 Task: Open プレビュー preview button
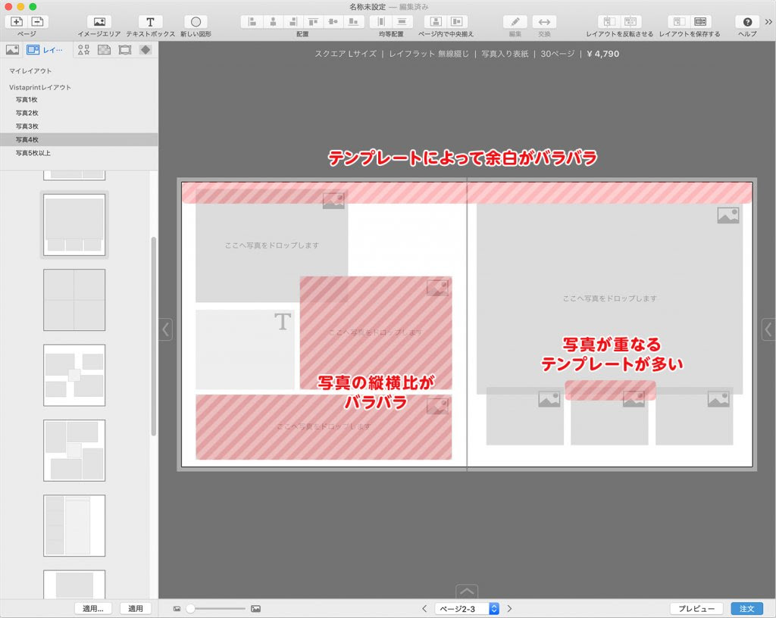click(x=696, y=609)
